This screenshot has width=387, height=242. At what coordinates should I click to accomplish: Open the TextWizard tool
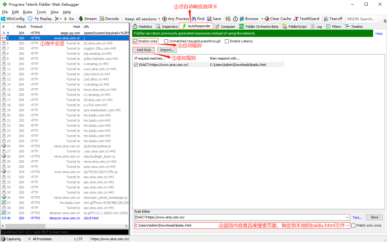click(307, 19)
